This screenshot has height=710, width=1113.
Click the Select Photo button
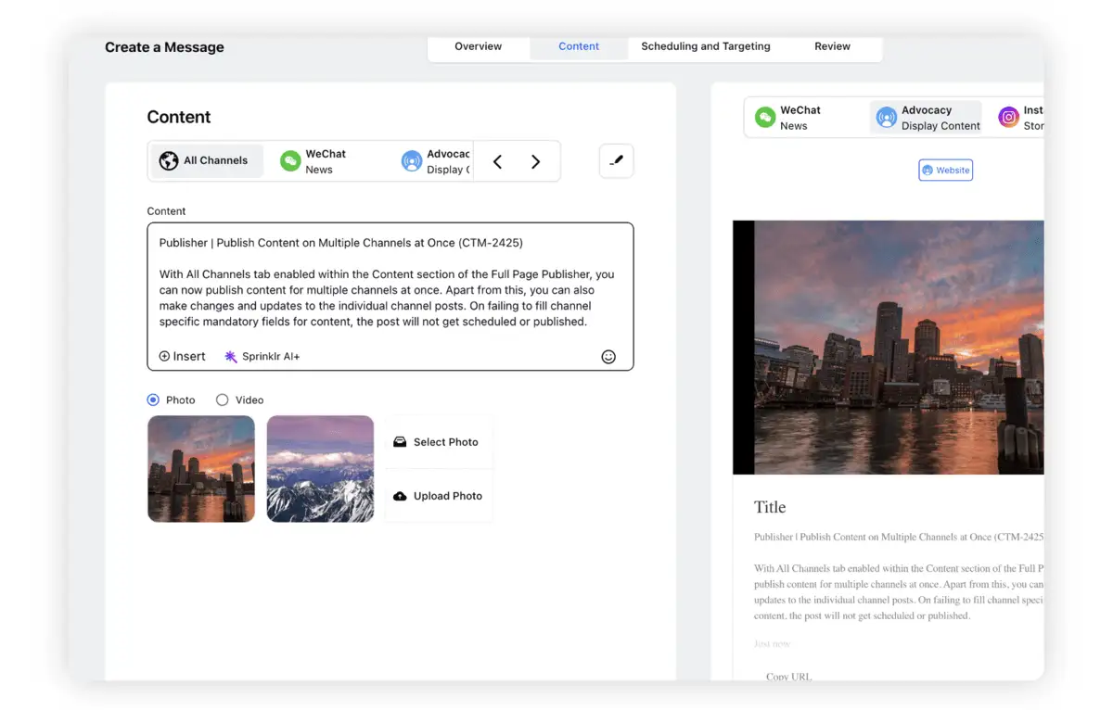tap(439, 442)
